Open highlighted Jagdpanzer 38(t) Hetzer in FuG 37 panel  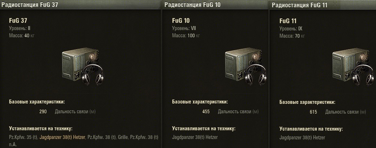click(62, 138)
